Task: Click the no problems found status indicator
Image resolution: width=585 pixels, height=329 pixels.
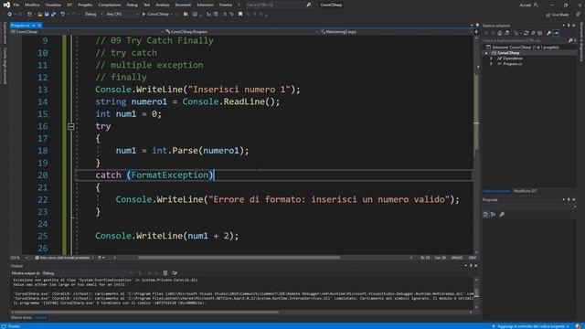Action: coord(62,258)
